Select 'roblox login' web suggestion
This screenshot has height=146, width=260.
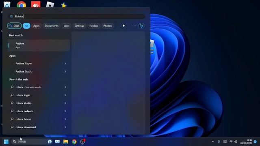point(39,95)
